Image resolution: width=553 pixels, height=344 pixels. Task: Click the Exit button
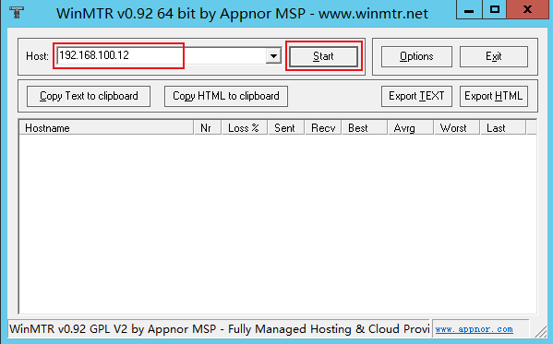(x=493, y=56)
